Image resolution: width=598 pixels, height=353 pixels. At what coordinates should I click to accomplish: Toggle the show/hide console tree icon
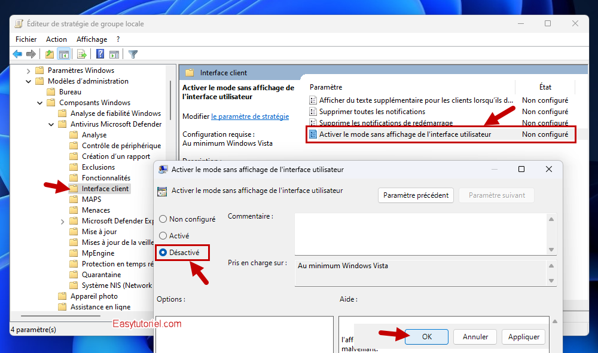64,54
